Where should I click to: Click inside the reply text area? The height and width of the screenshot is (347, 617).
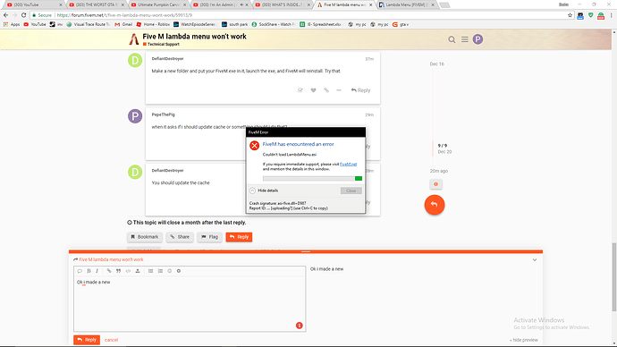(x=190, y=304)
